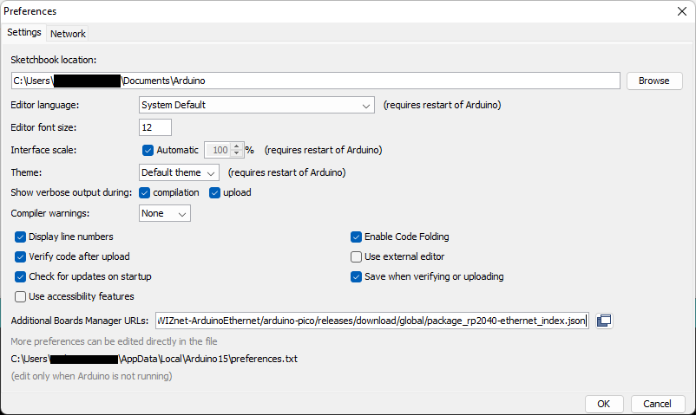Uncheck verbose output during compilation
This screenshot has width=696, height=415.
point(145,192)
